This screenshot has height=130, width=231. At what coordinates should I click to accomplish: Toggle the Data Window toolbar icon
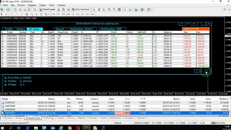20,9
